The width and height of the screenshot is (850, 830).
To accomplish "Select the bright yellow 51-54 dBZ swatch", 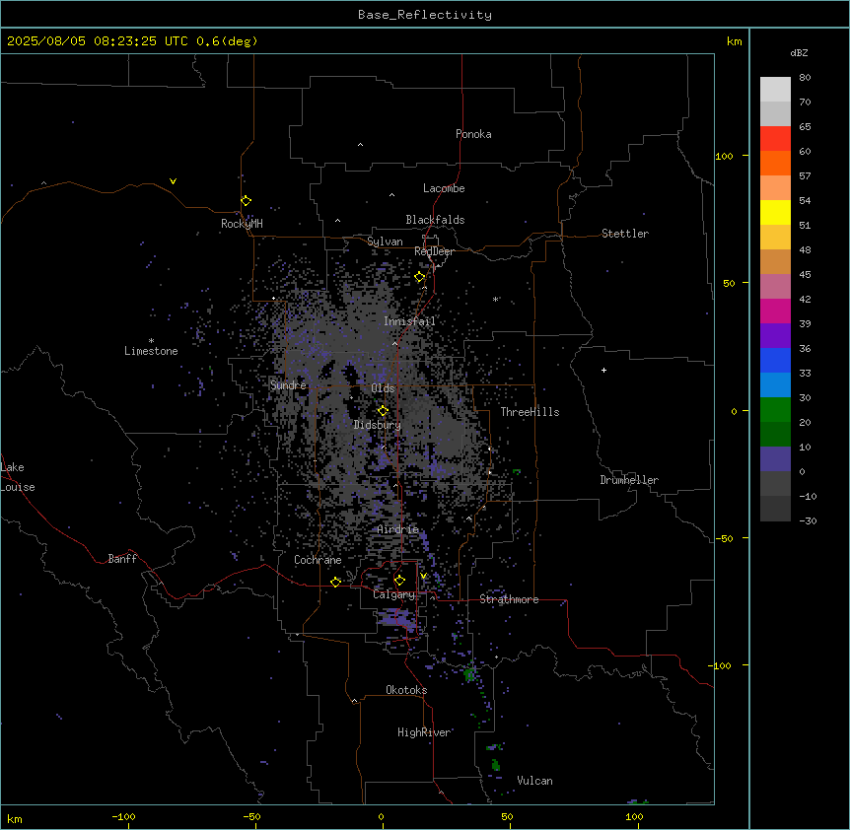I will tap(775, 212).
